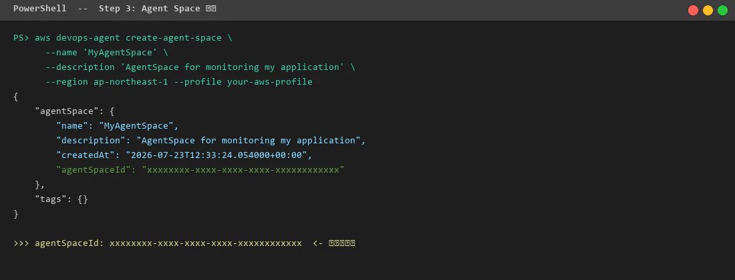Click the green "agentSpaceId" JSON line
The image size is (735, 280).
(x=200, y=170)
